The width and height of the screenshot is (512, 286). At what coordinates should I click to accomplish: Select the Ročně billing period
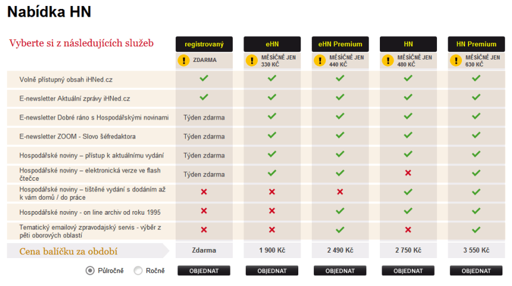[138, 271]
